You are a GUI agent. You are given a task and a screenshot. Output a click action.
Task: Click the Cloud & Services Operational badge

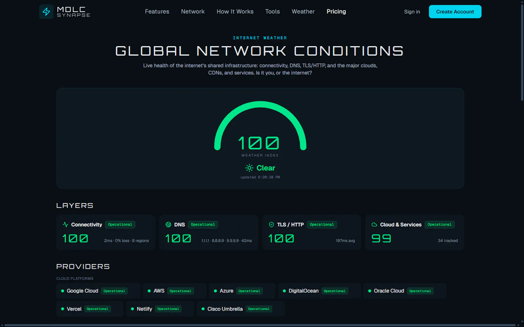coord(440,225)
